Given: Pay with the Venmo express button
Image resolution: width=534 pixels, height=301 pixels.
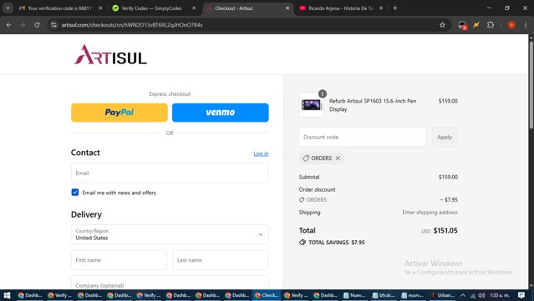Looking at the screenshot, I should point(221,113).
